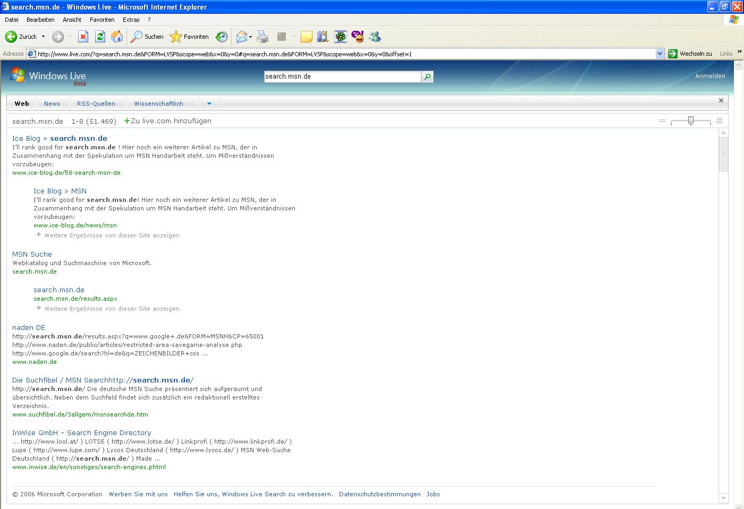Image resolution: width=744 pixels, height=509 pixels.
Task: Open the Favoriten menu in menu bar
Action: [x=102, y=20]
